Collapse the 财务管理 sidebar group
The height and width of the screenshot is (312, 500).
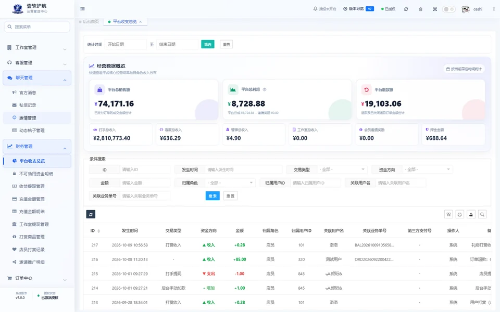pyautogui.click(x=37, y=147)
